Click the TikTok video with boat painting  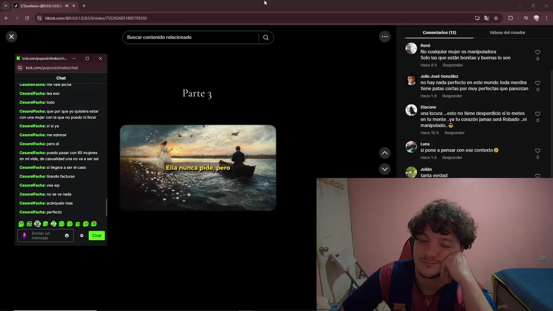click(198, 168)
